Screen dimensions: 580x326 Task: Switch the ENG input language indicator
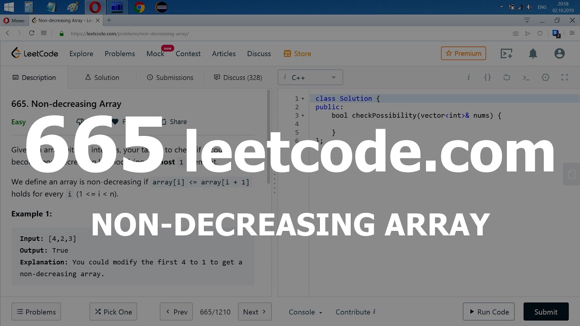[541, 7]
